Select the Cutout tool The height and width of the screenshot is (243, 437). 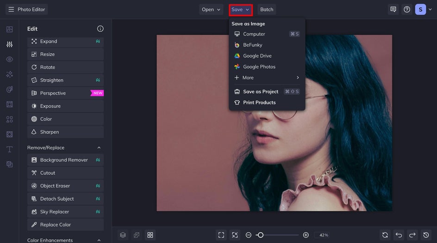click(x=65, y=173)
